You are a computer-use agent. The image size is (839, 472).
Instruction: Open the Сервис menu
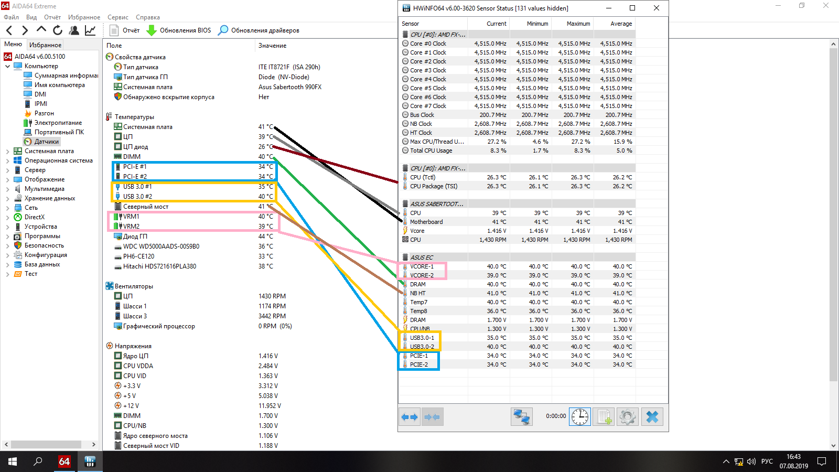[118, 17]
